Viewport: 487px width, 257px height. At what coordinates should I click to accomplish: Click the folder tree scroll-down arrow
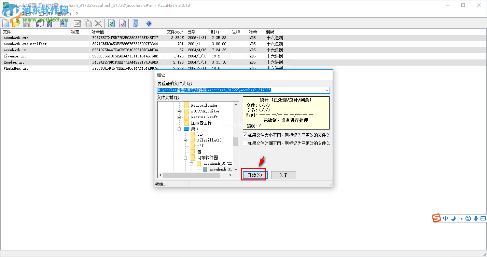(x=236, y=169)
